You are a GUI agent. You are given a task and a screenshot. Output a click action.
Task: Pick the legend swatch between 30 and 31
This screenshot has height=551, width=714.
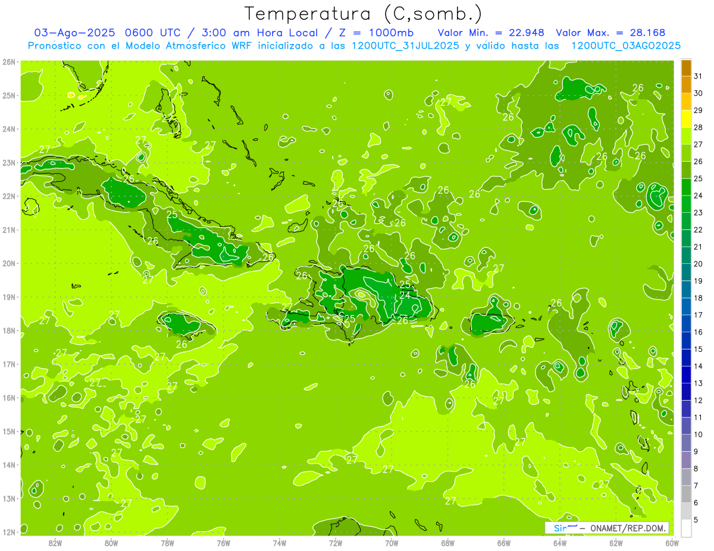coord(686,85)
